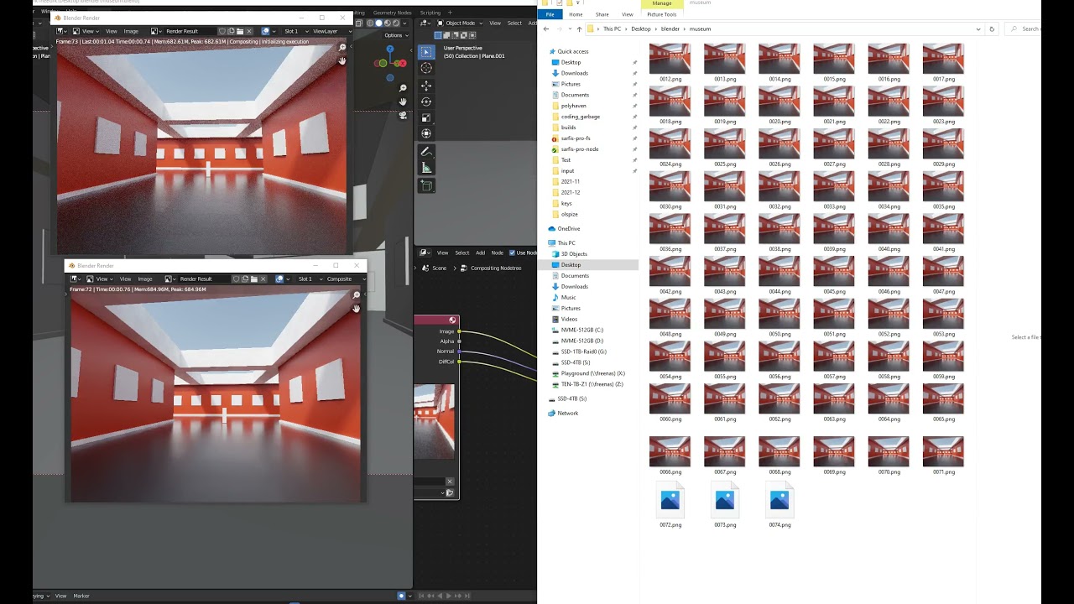The height and width of the screenshot is (604, 1074).
Task: Unpin the Downloads folder from Quick access
Action: click(x=634, y=74)
